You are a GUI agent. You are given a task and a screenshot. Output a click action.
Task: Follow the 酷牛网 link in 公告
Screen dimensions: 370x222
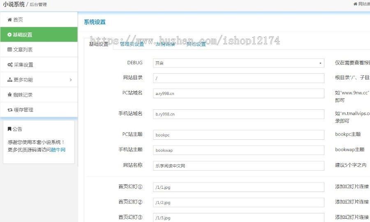[x=58, y=150]
